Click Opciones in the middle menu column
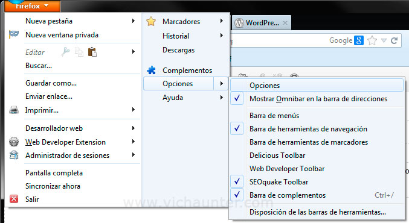This screenshot has width=409, height=223. [x=178, y=84]
